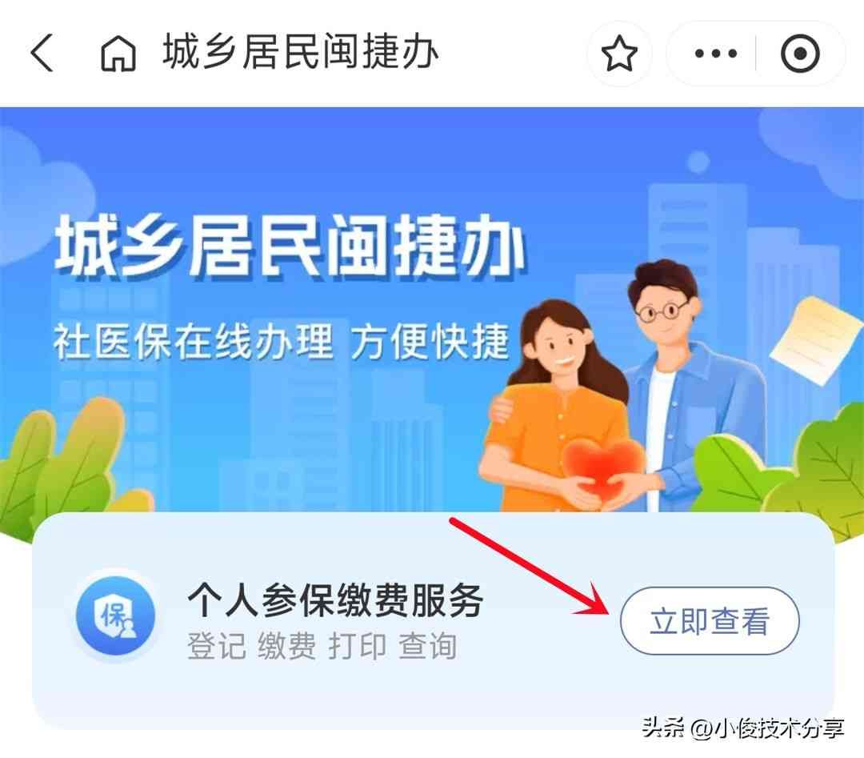The width and height of the screenshot is (864, 758).
Task: Favorite the mini program with the star icon
Action: (x=619, y=54)
